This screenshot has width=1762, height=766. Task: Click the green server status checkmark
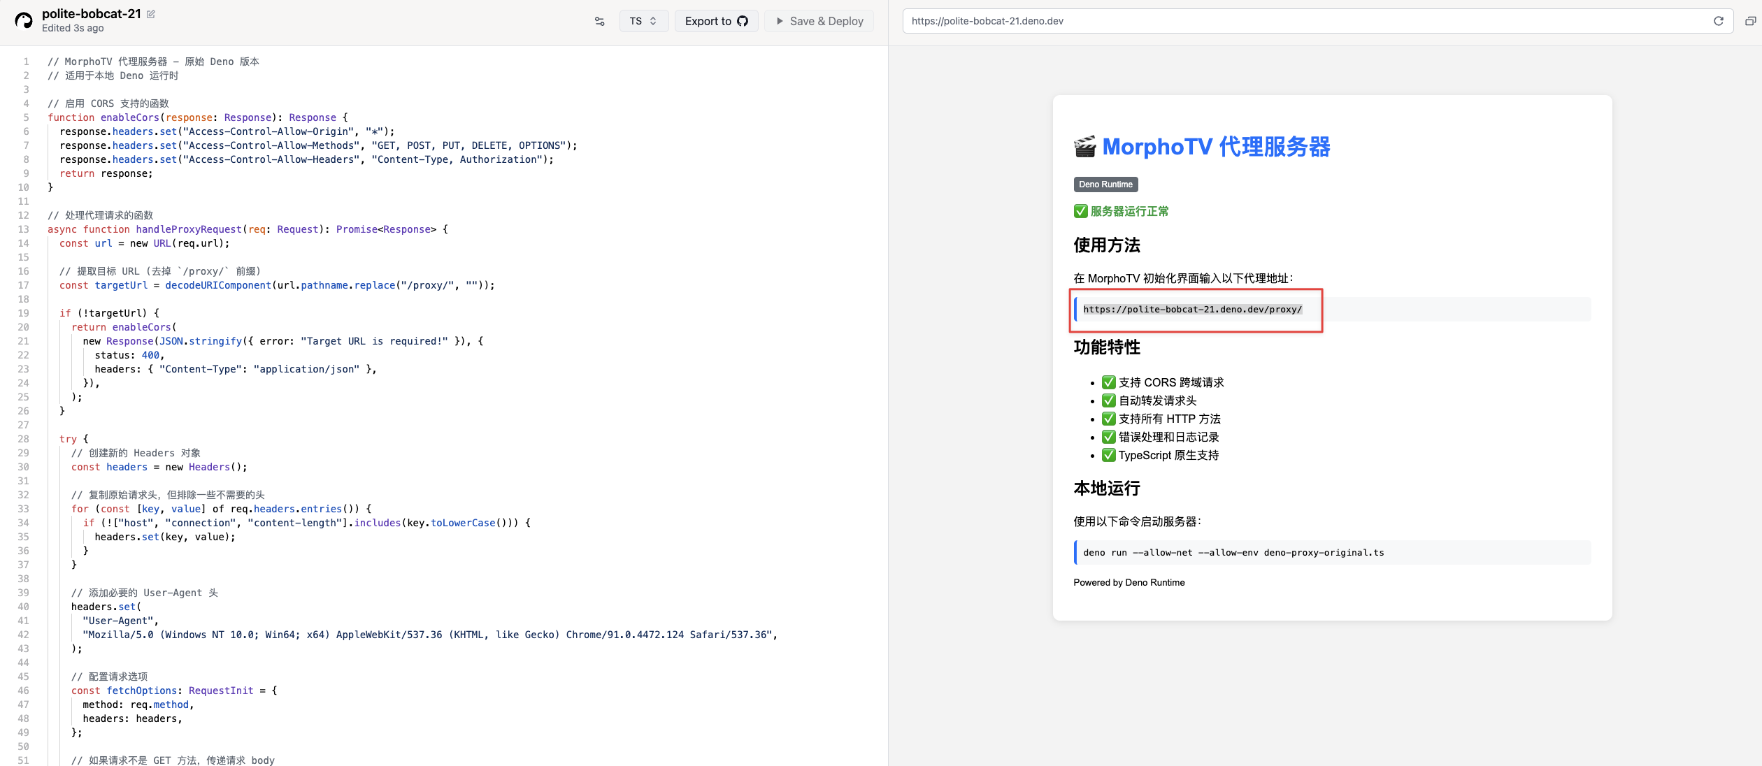click(x=1081, y=211)
